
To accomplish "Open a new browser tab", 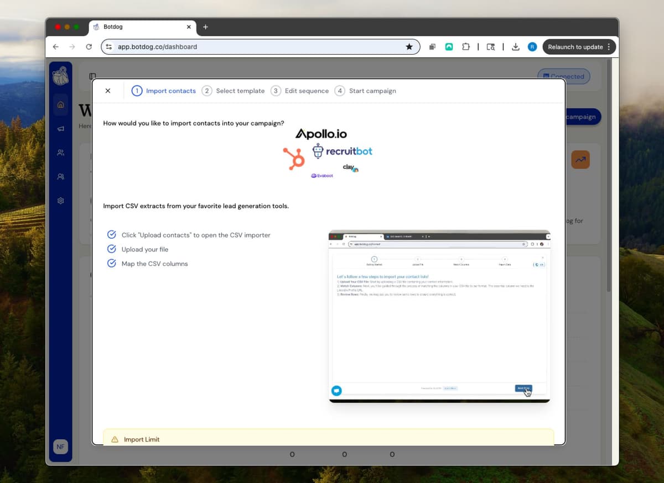I will 205,27.
